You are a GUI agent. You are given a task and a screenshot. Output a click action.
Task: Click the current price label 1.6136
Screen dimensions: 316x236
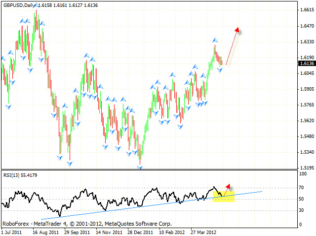[307, 63]
